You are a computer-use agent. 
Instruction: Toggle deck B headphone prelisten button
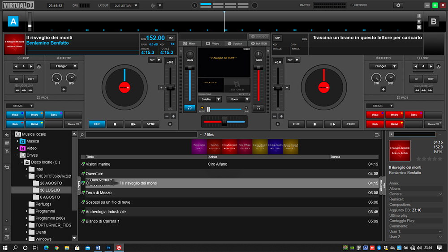pyautogui.click(x=258, y=108)
